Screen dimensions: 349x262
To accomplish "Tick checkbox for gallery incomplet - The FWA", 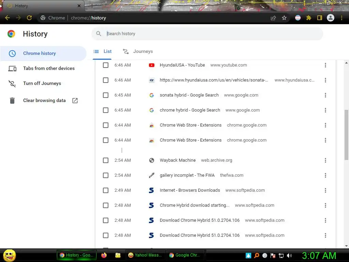I will [x=106, y=175].
